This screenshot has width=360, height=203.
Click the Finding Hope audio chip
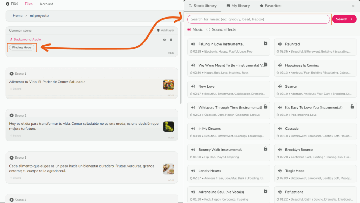[22, 48]
